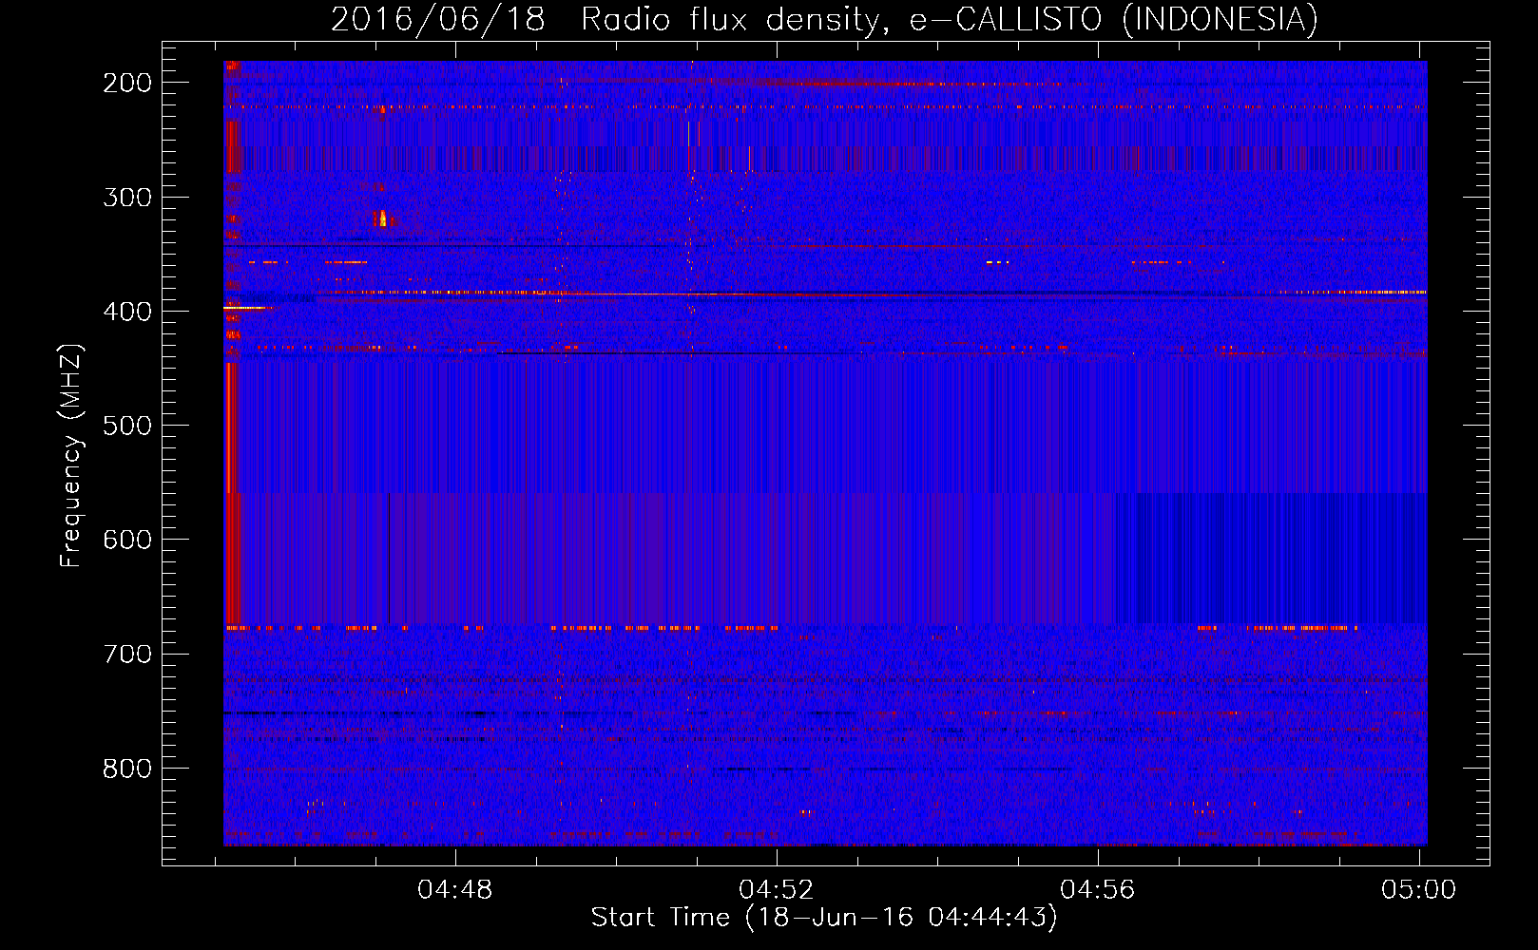The image size is (1538, 950).
Task: Click the "Start Time (18-Jun-16 04:44:43)" label
Action: click(x=824, y=918)
